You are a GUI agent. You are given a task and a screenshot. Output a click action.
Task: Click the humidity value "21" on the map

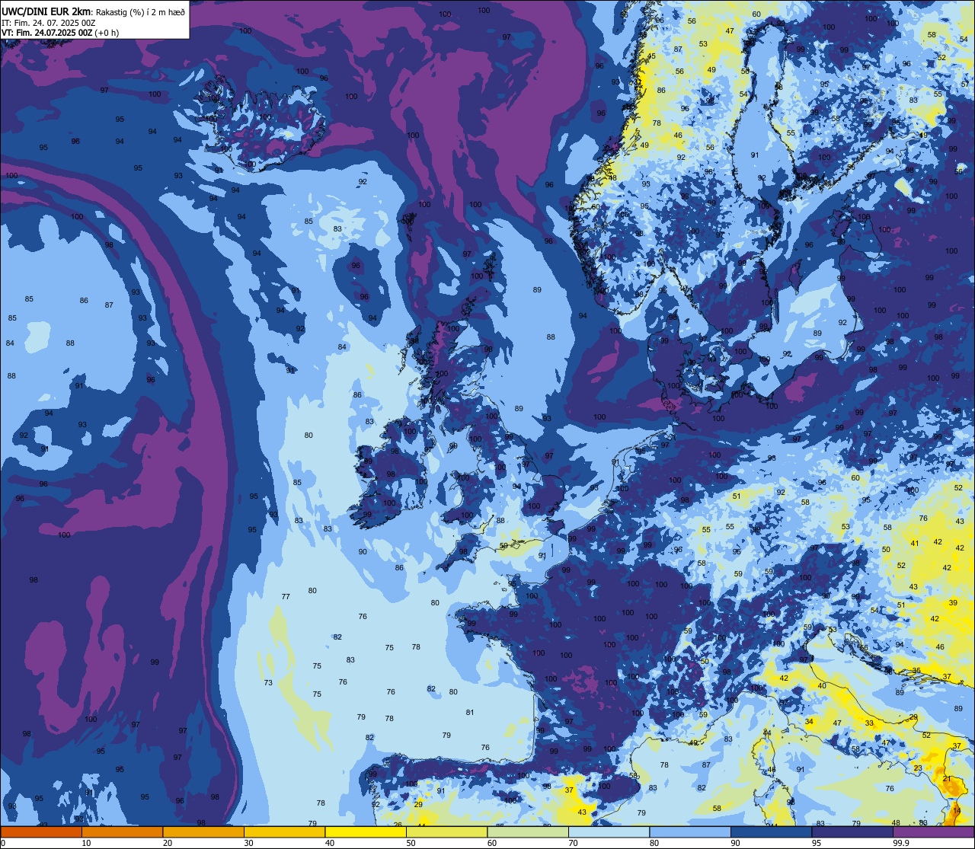point(948,779)
